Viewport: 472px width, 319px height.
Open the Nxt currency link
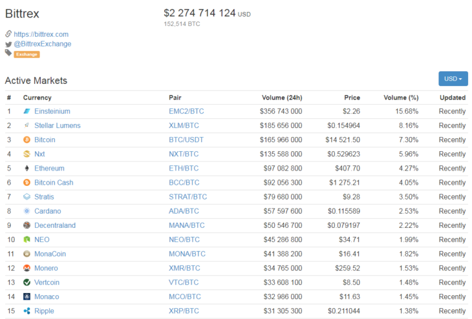coord(39,154)
